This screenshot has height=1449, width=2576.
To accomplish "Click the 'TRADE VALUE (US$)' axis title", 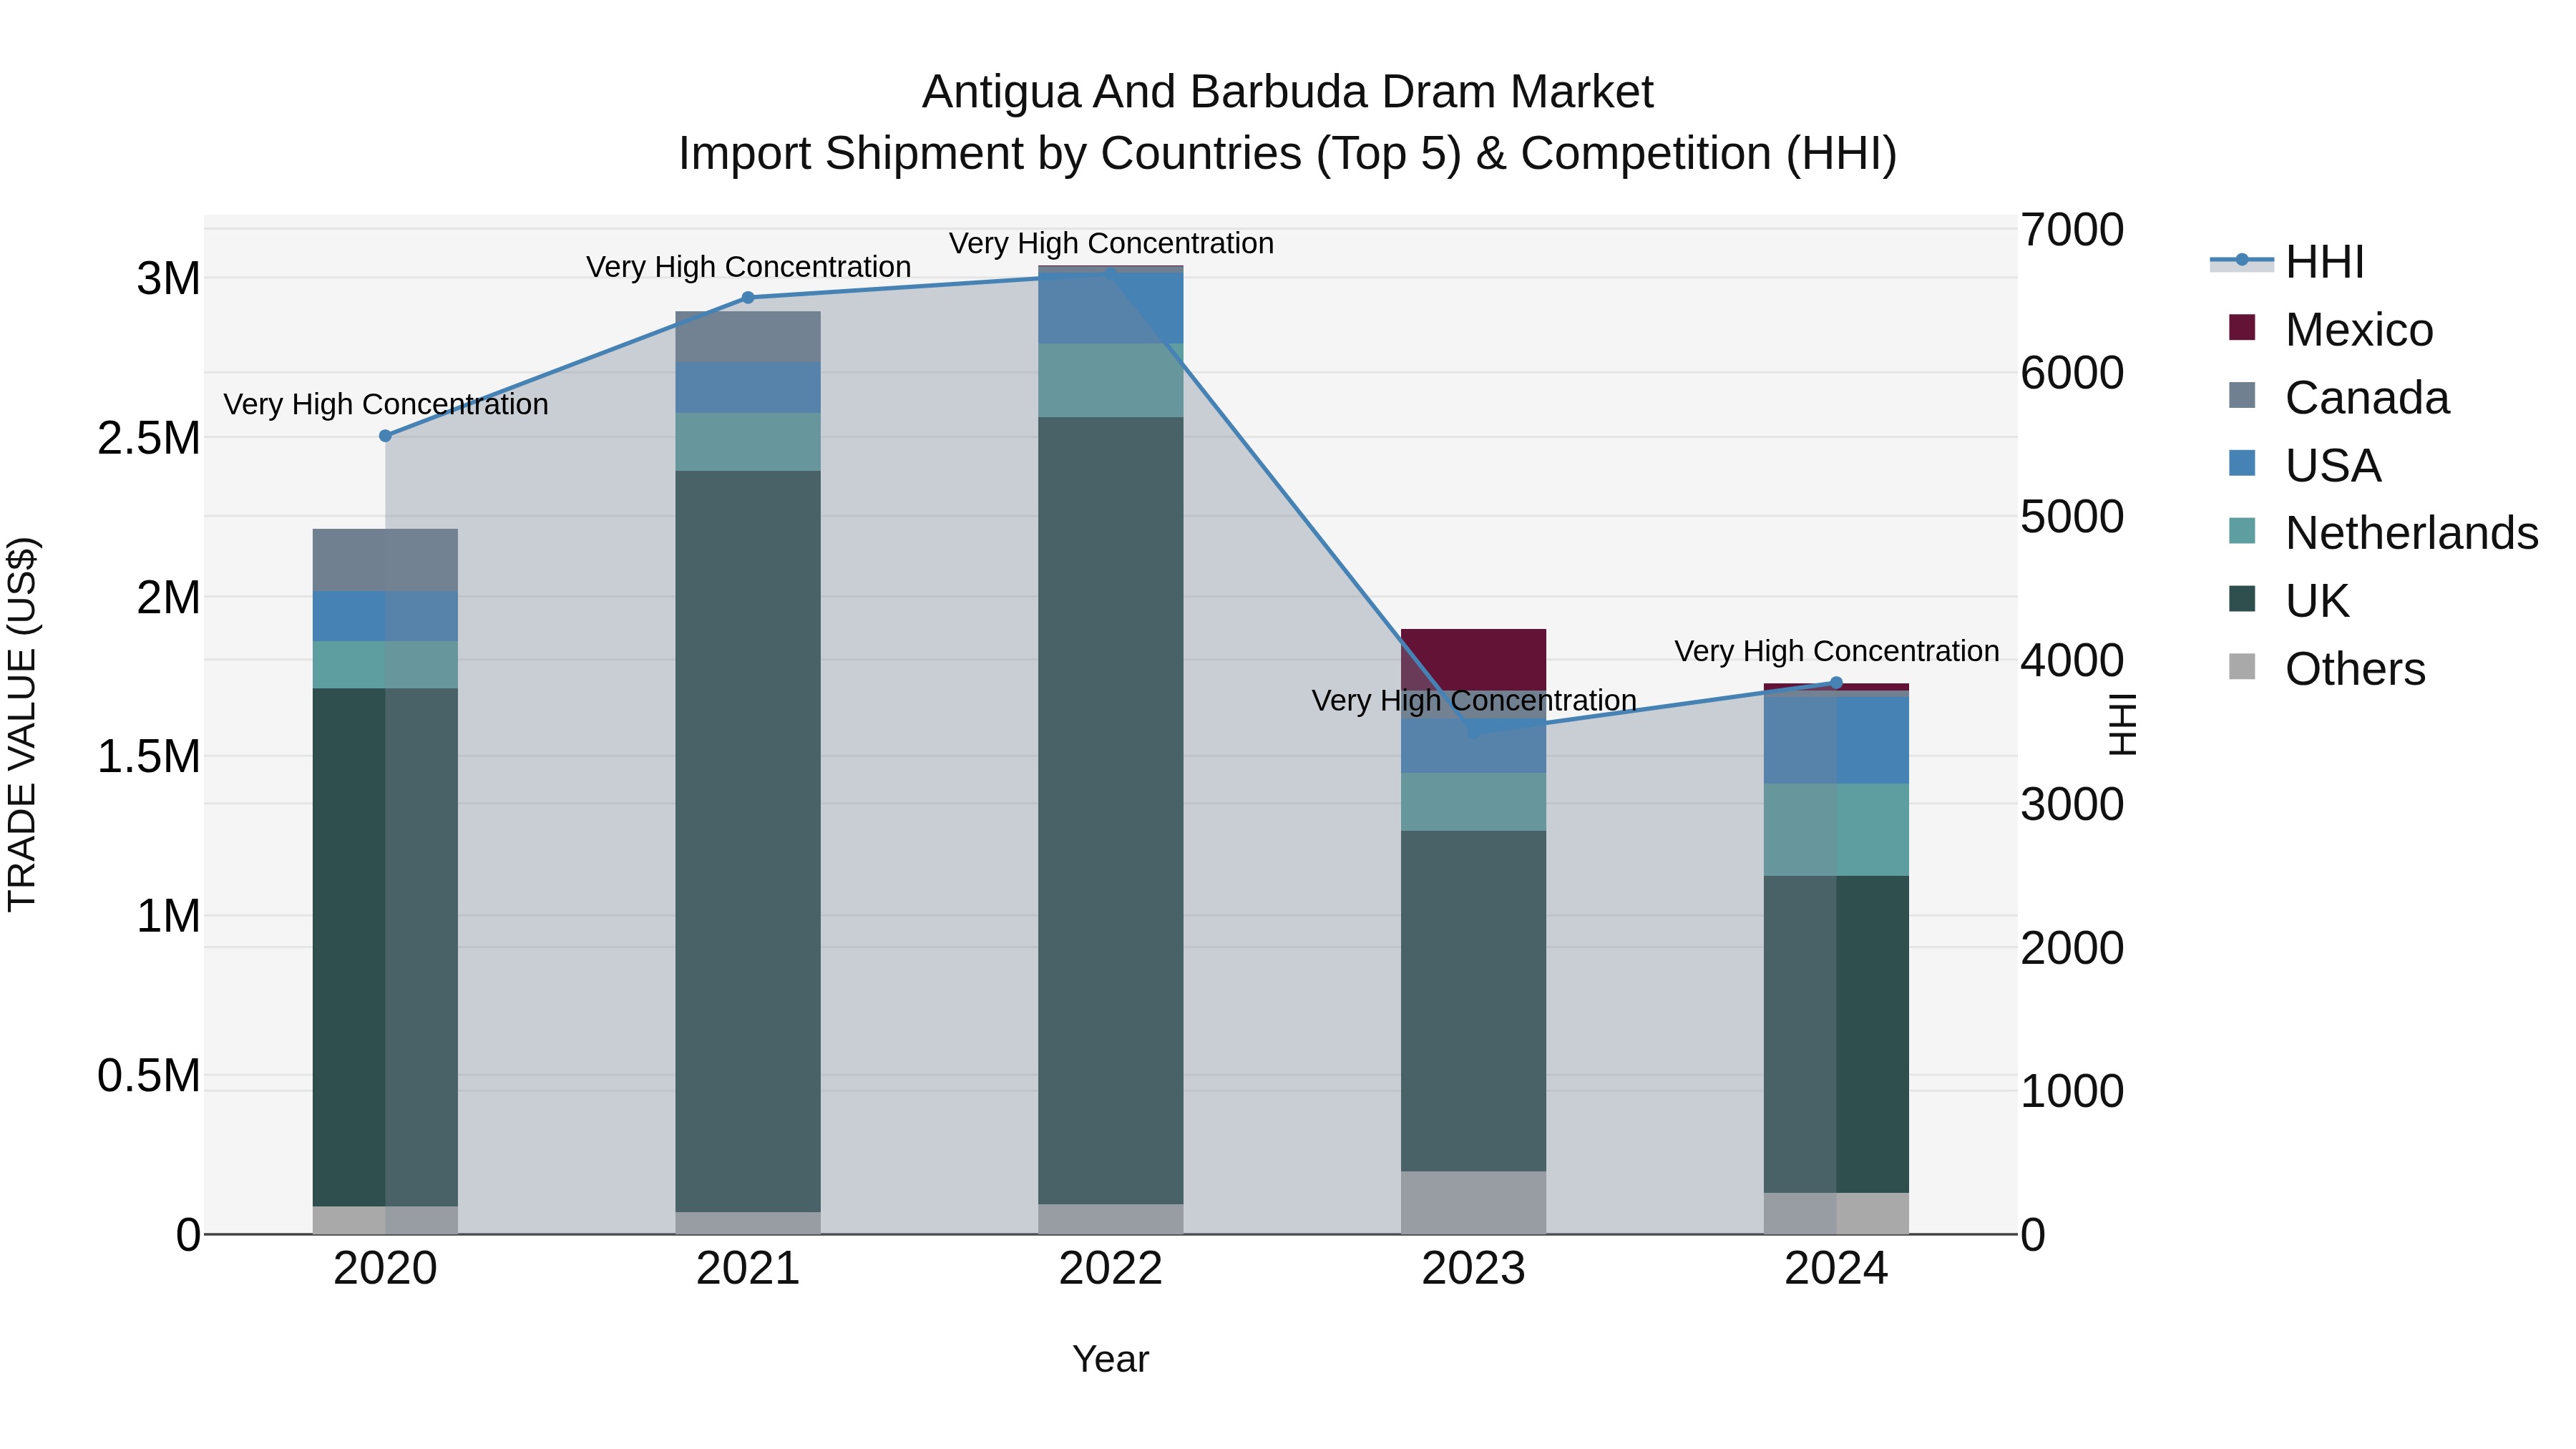I will tap(22, 725).
